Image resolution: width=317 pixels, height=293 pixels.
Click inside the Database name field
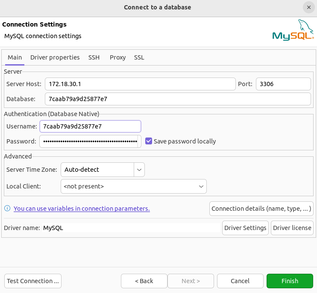click(177, 99)
